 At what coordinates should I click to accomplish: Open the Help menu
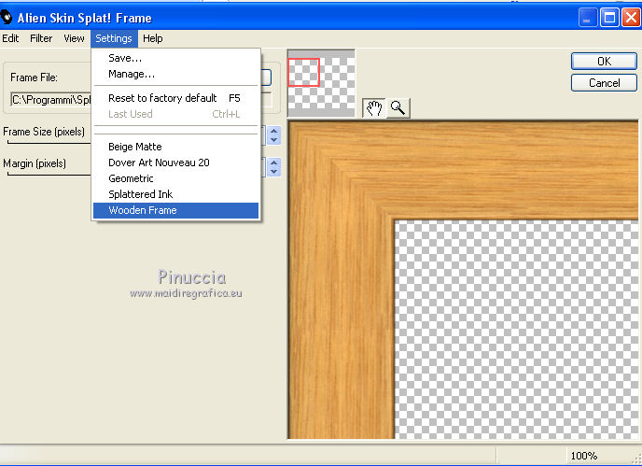[x=153, y=38]
